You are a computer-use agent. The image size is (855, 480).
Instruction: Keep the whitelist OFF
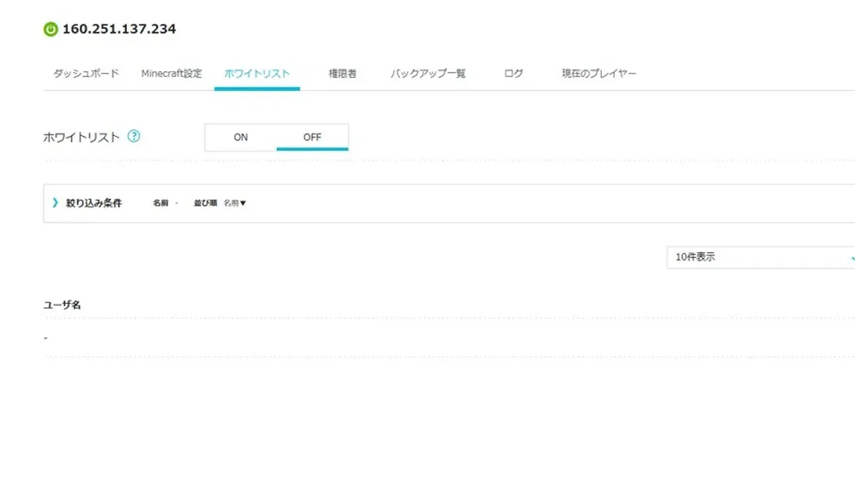tap(312, 137)
